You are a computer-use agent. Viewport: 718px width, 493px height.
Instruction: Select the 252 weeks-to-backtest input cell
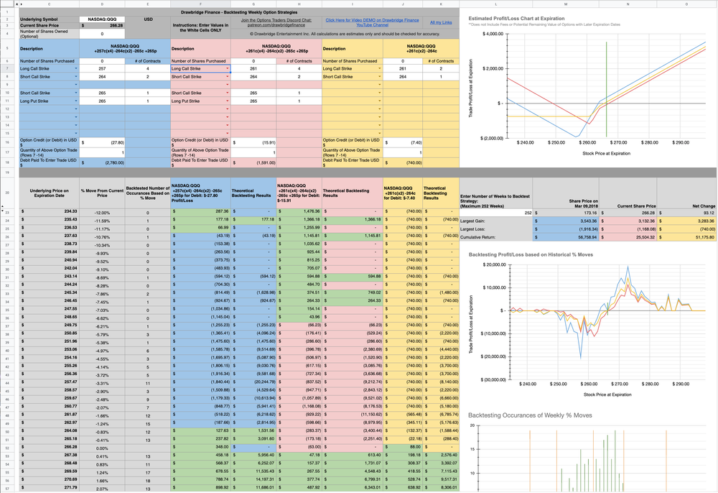[x=496, y=213]
